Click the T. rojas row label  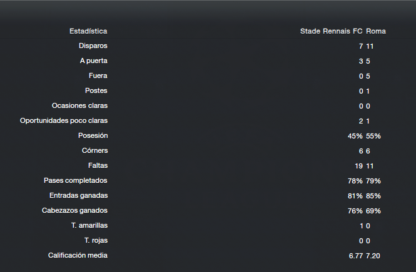[96, 240]
